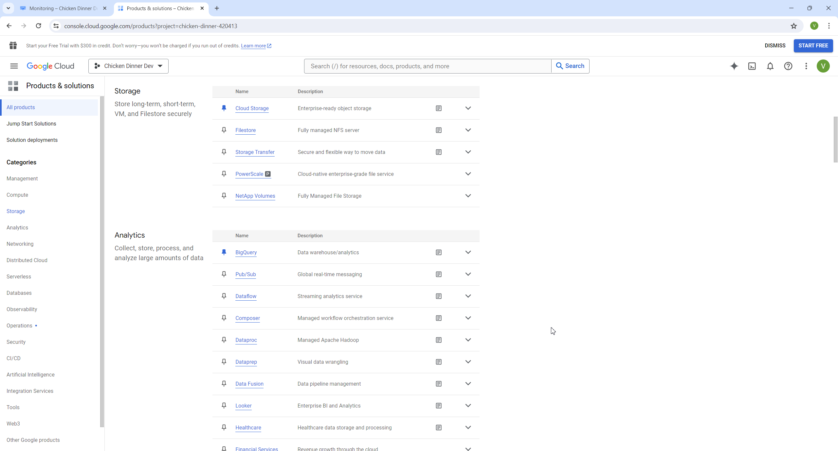Click the START FREE button

[x=813, y=45]
